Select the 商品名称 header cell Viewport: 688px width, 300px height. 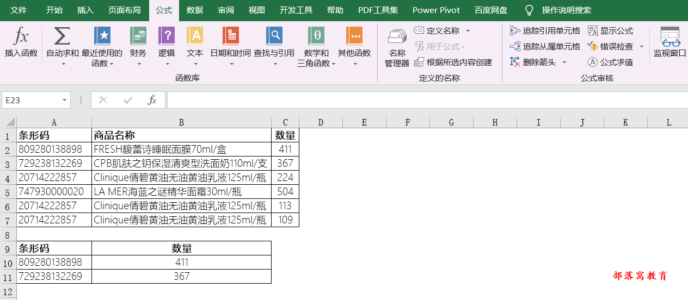pyautogui.click(x=181, y=135)
